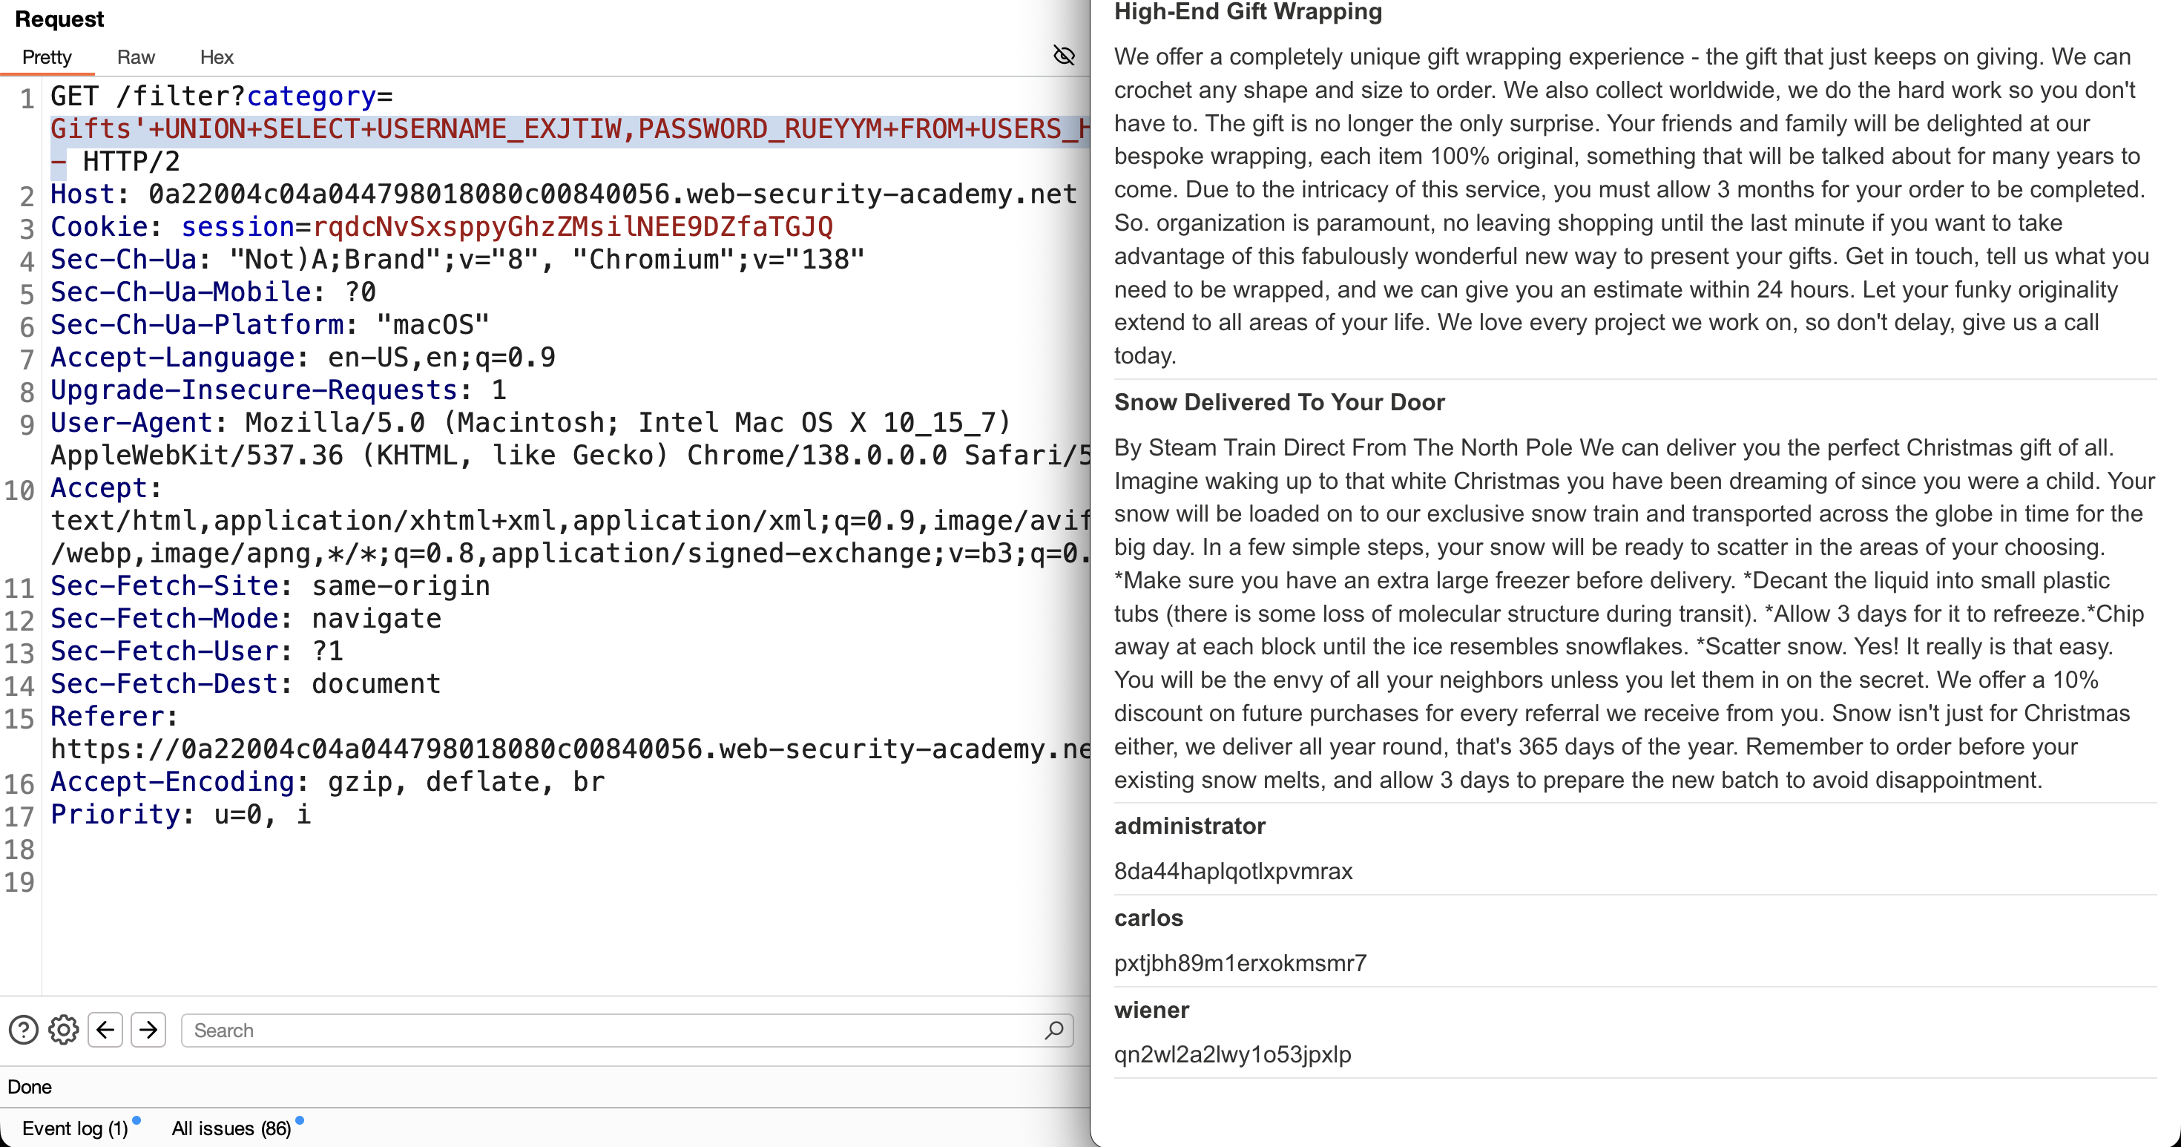Click the 'Accept:' header name
The height and width of the screenshot is (1147, 2181).
tap(106, 488)
